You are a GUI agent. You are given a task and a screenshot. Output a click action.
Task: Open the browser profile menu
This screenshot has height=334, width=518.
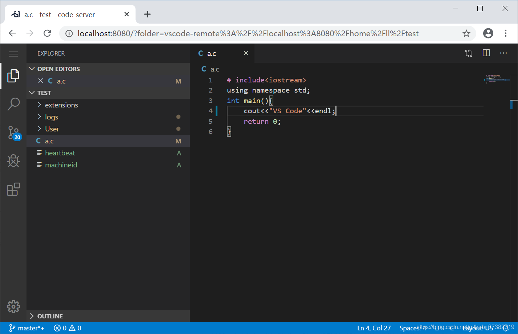click(x=488, y=33)
